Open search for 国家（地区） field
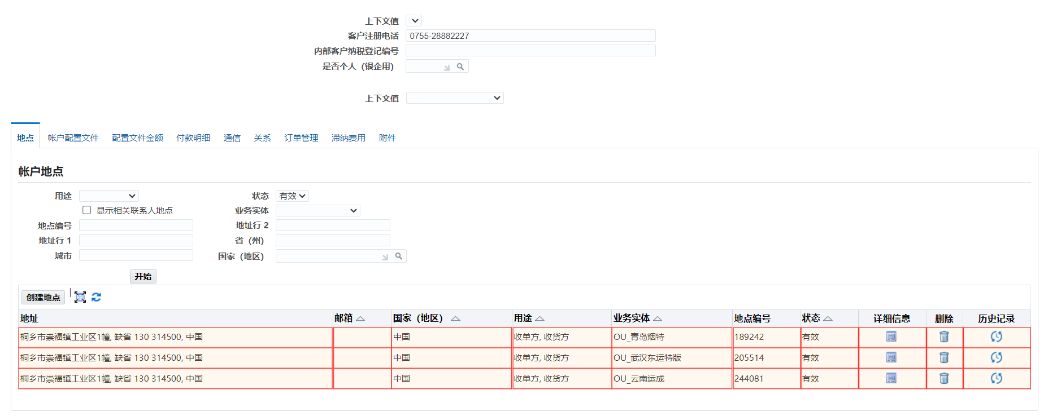The height and width of the screenshot is (416, 1044). click(x=399, y=256)
